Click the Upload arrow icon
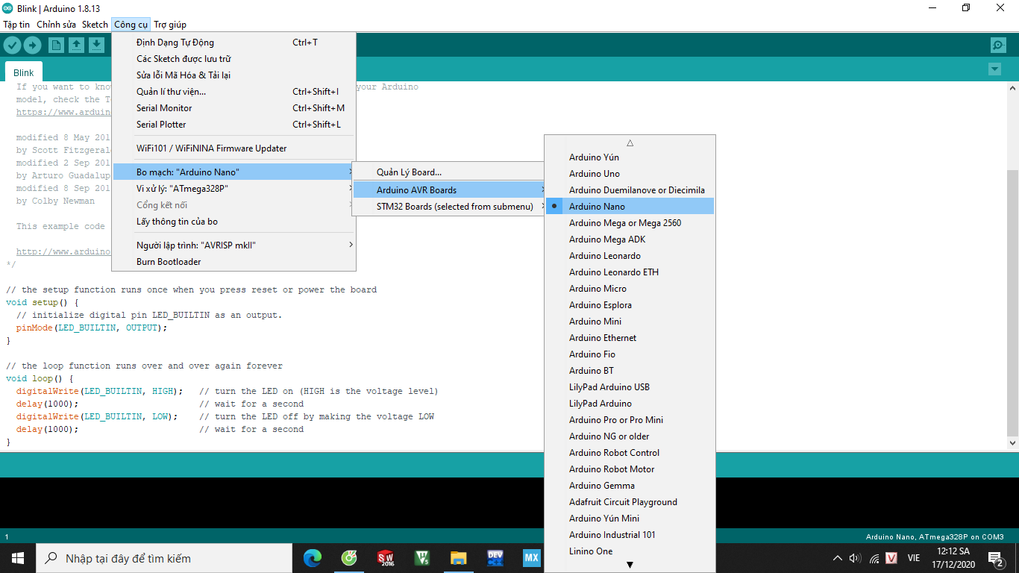1019x573 pixels. [32, 46]
